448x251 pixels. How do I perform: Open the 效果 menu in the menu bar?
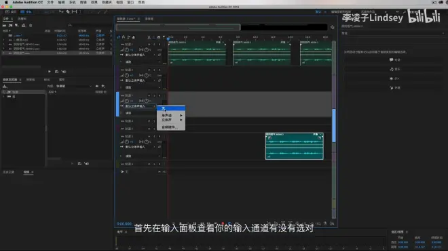tap(94, 2)
